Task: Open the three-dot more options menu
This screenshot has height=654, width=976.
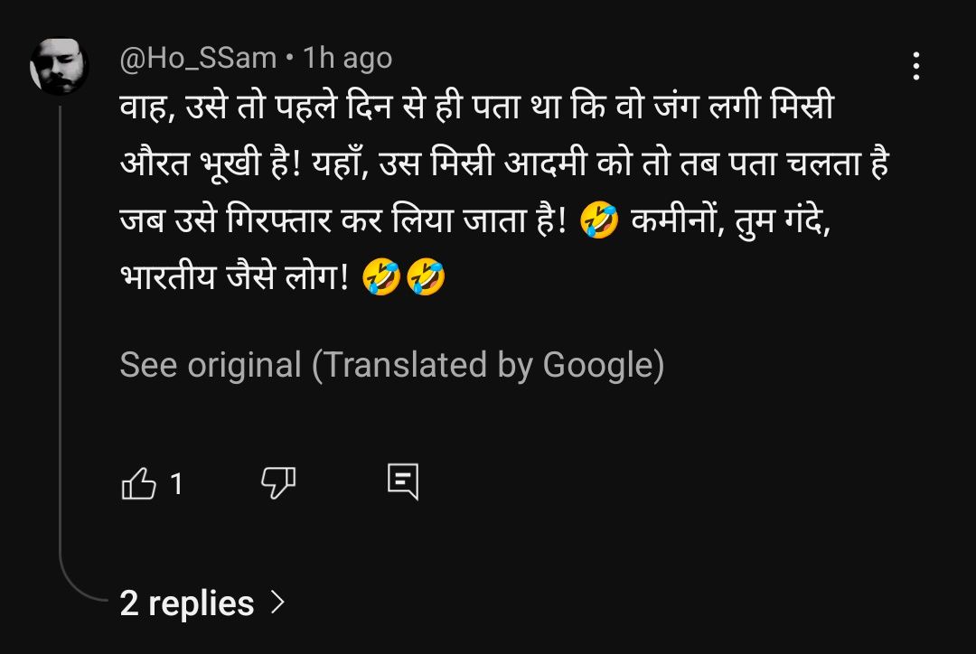Action: point(916,66)
